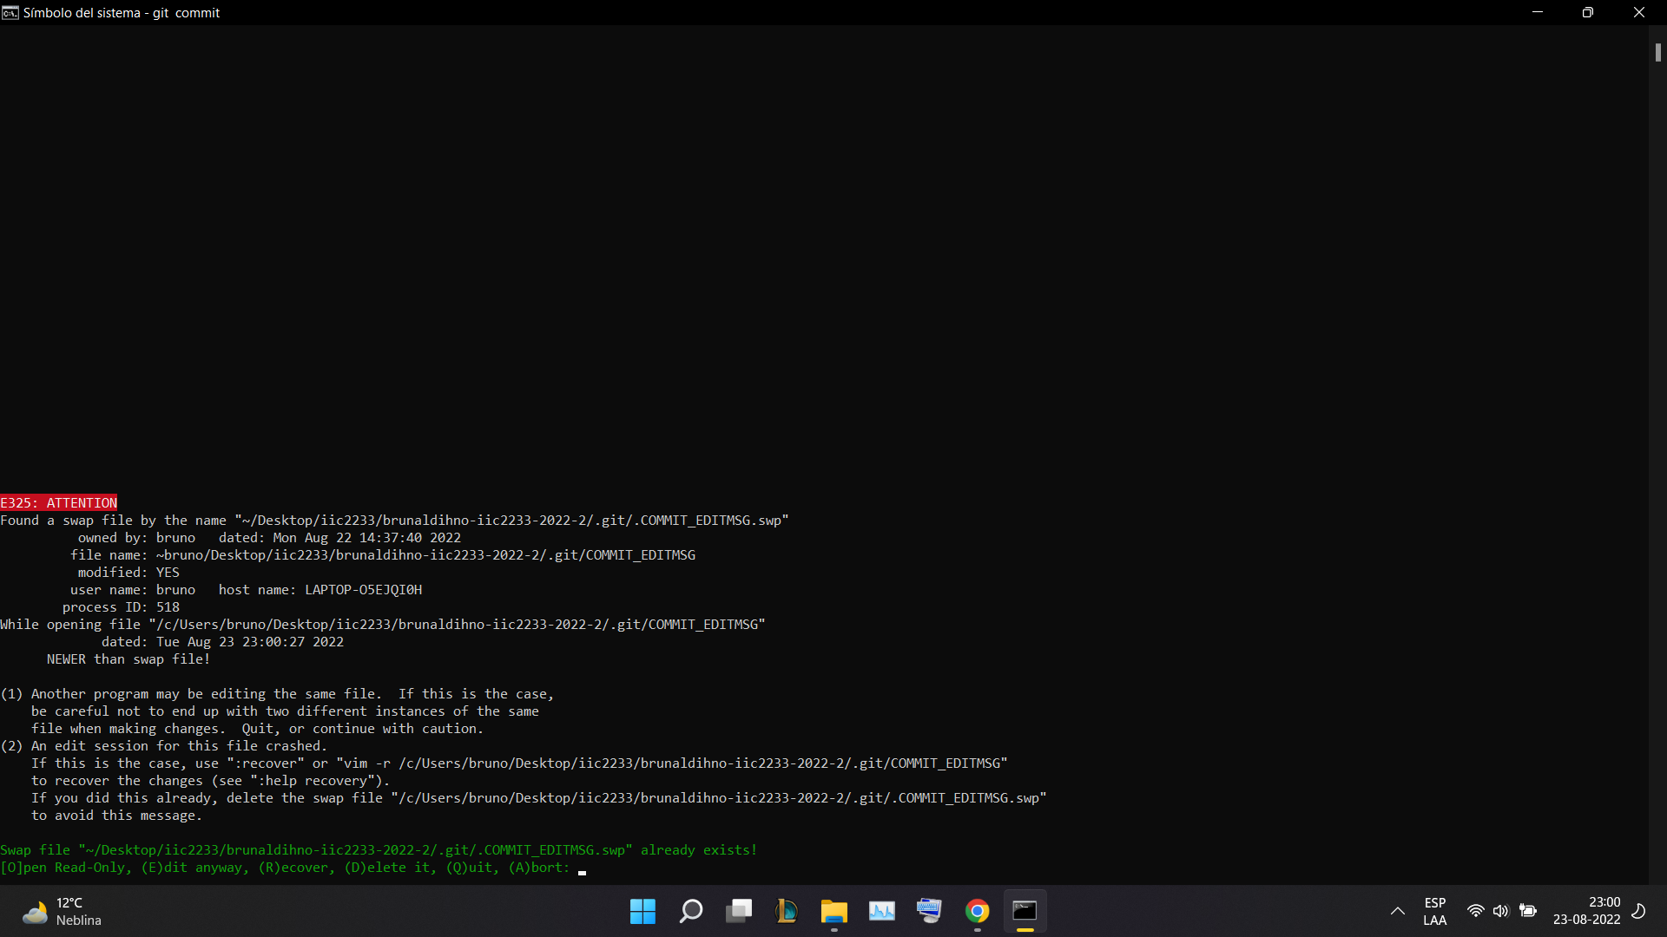
Task: Click the red E325: ATTENTION heading
Action: [x=58, y=503]
